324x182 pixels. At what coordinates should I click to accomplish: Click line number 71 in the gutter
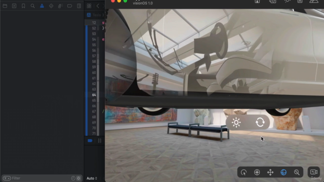94,133
